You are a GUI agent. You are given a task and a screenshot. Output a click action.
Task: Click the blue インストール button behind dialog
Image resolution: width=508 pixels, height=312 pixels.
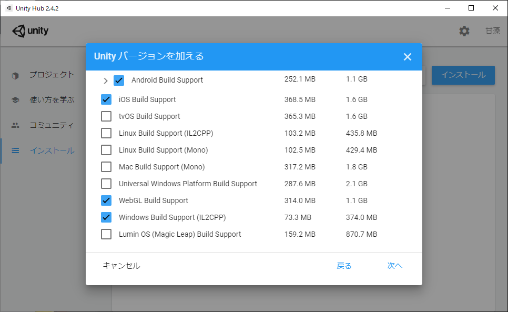click(x=463, y=75)
